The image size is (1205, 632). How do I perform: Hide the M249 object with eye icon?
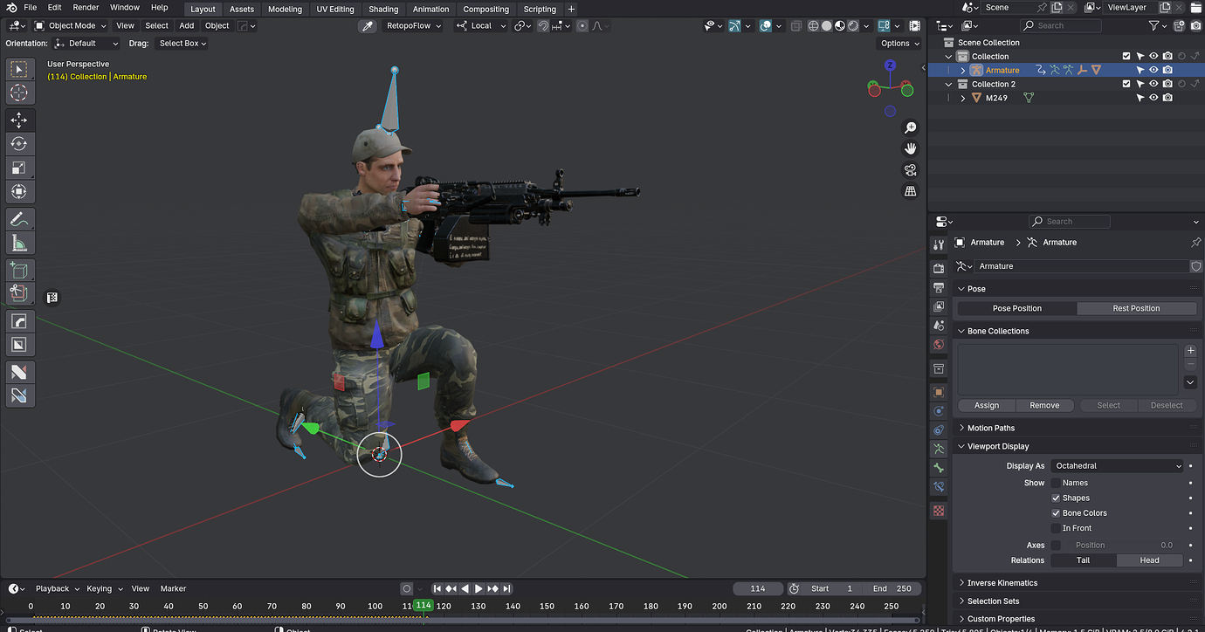1153,98
